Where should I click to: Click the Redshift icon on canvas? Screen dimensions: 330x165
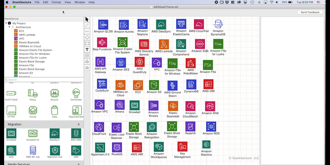pos(191,127)
